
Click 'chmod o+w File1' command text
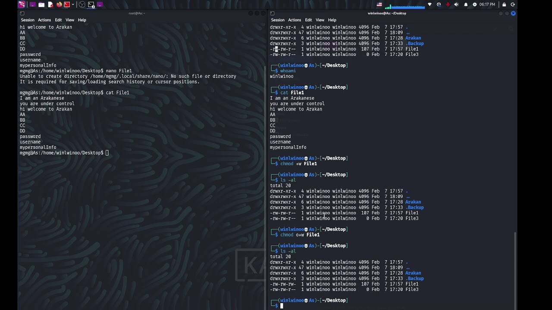click(x=300, y=235)
